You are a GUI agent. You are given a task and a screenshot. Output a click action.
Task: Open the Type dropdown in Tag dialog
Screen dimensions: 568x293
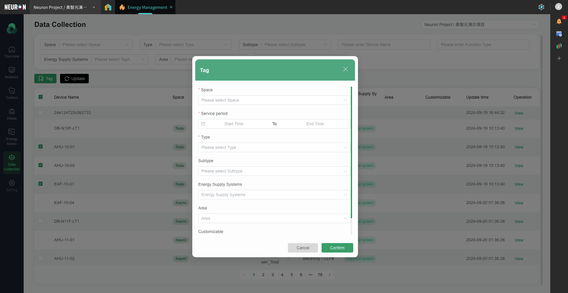pyautogui.click(x=274, y=147)
